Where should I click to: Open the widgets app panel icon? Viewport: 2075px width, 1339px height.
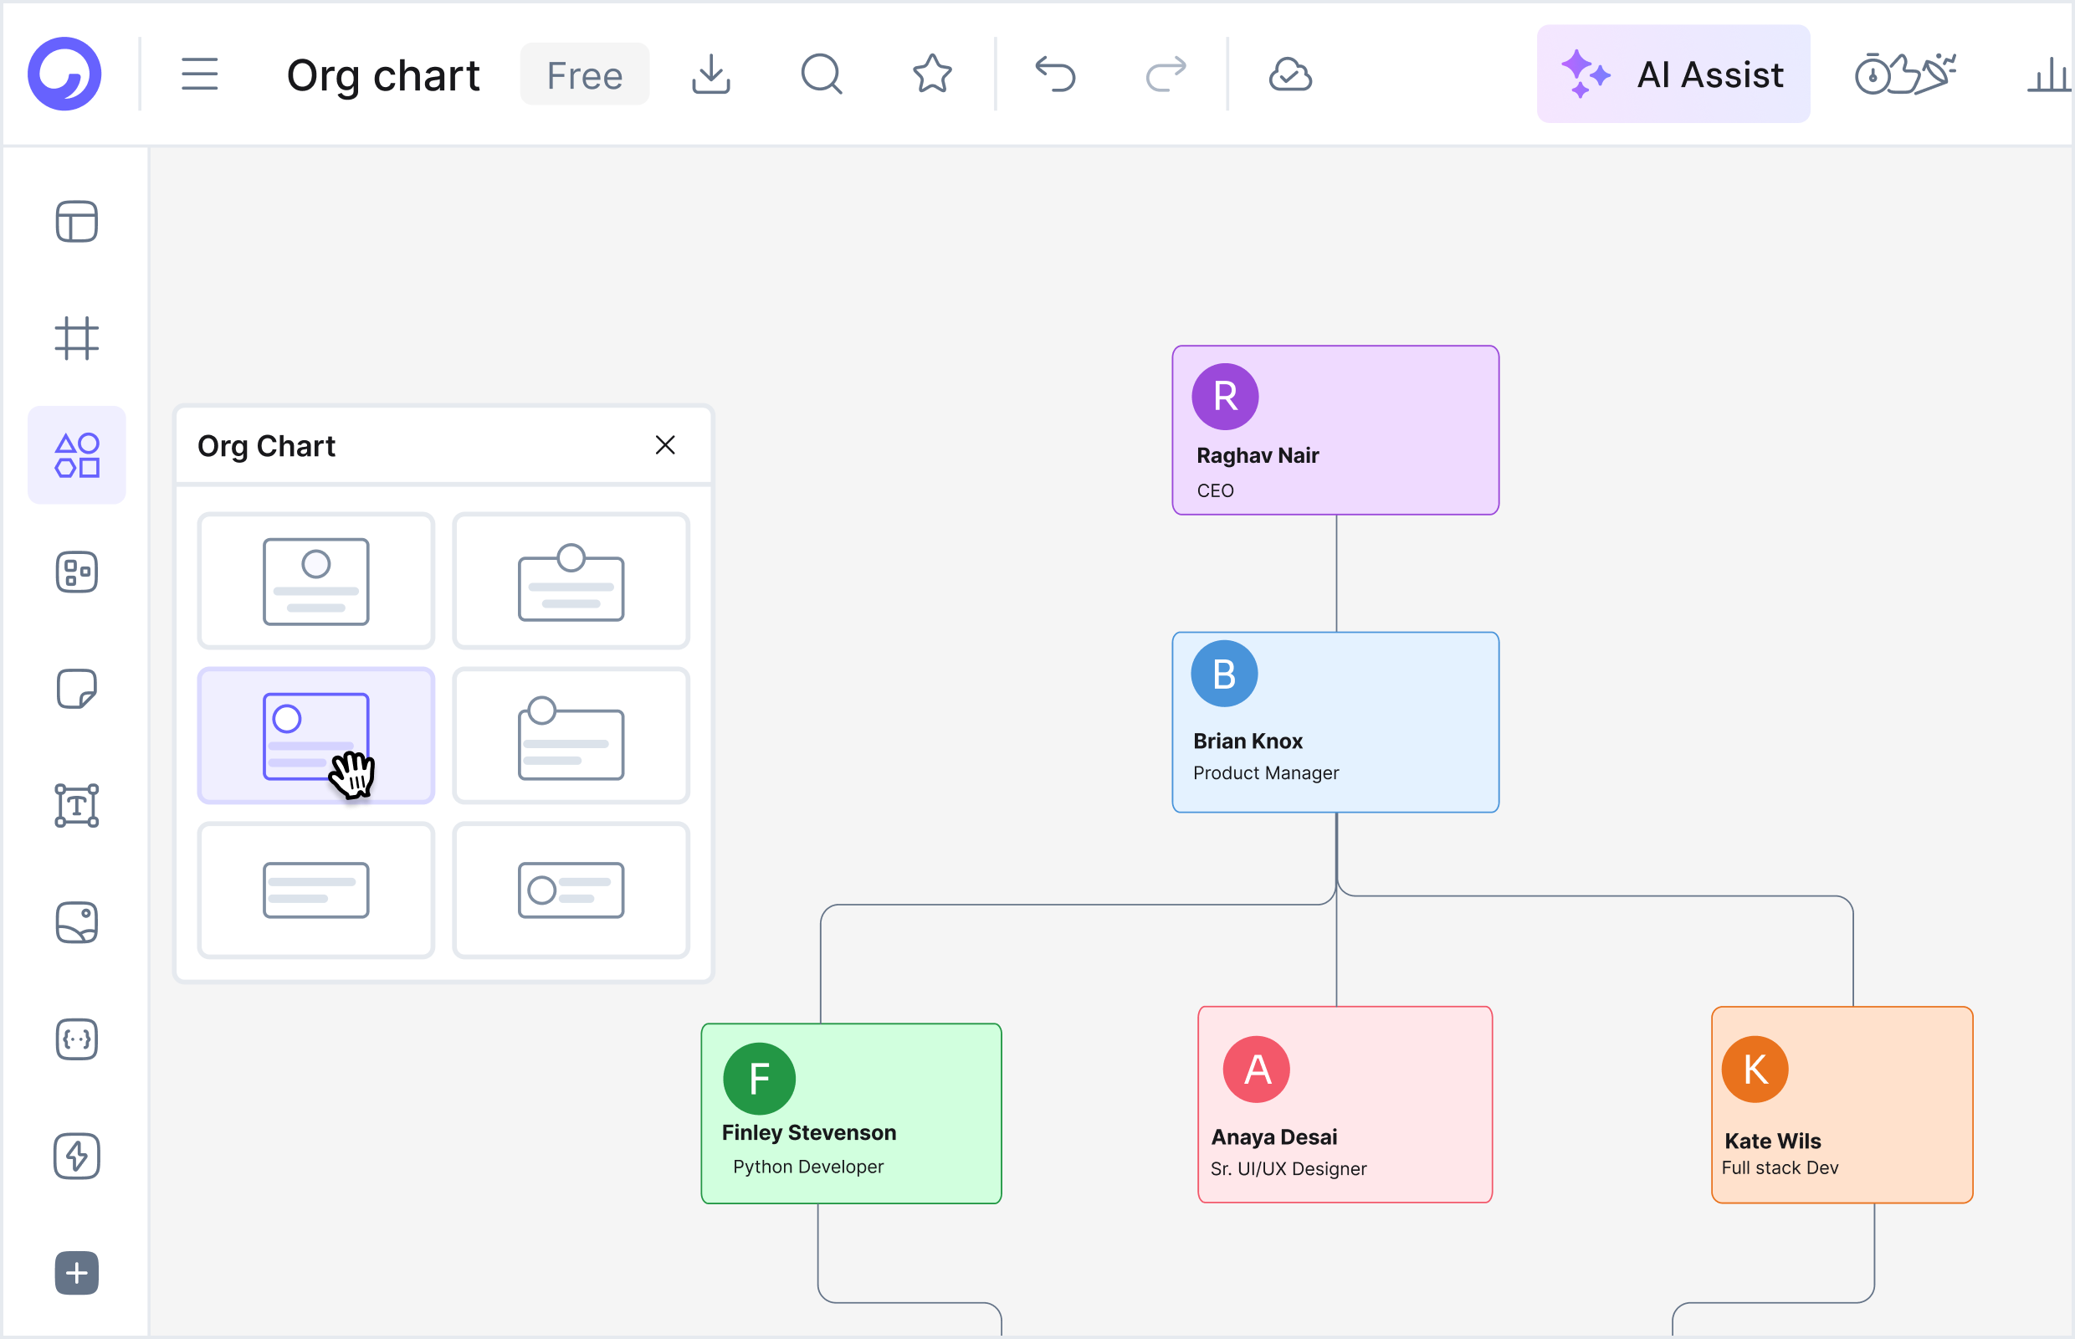tap(76, 572)
